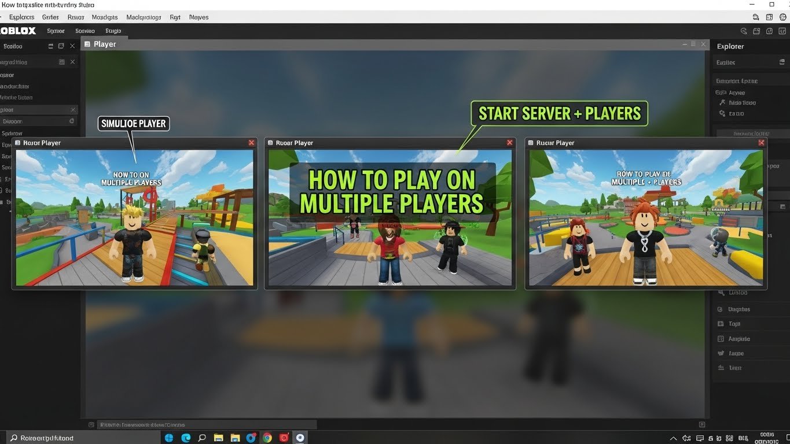Close the "Scotloo" panel with its X
The height and width of the screenshot is (444, 790).
tap(72, 46)
